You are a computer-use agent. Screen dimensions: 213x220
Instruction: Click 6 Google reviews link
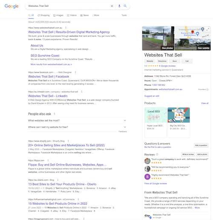coord(167,66)
